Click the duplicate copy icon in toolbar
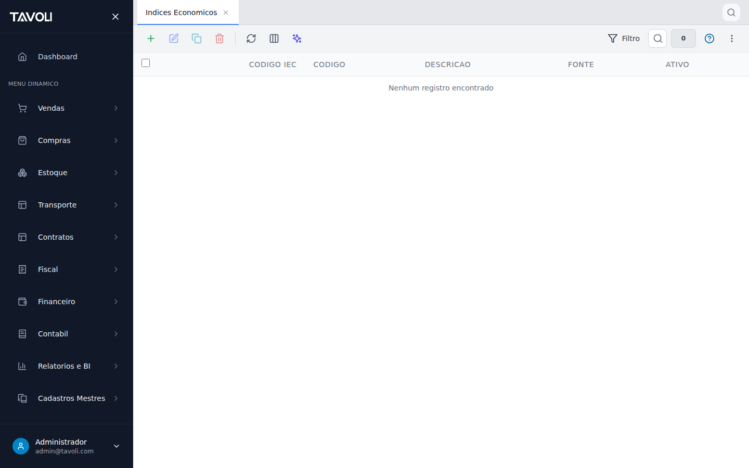 coord(197,38)
